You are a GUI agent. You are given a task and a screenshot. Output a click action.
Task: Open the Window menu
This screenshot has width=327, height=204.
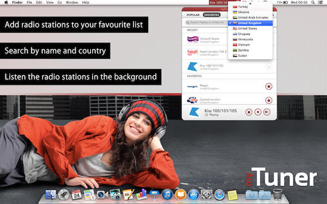tap(72, 3)
